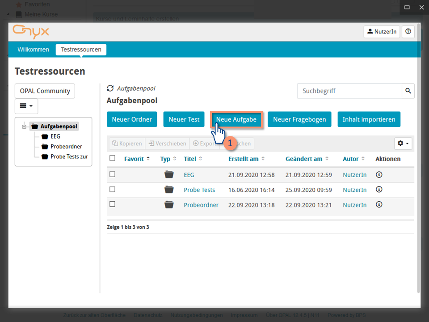Select Probeordner in the tree
Image resolution: width=429 pixels, height=322 pixels.
point(66,147)
